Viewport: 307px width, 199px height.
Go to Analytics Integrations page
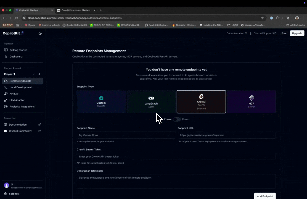coord(22,107)
